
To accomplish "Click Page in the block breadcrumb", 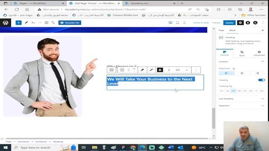I will coord(8,142).
